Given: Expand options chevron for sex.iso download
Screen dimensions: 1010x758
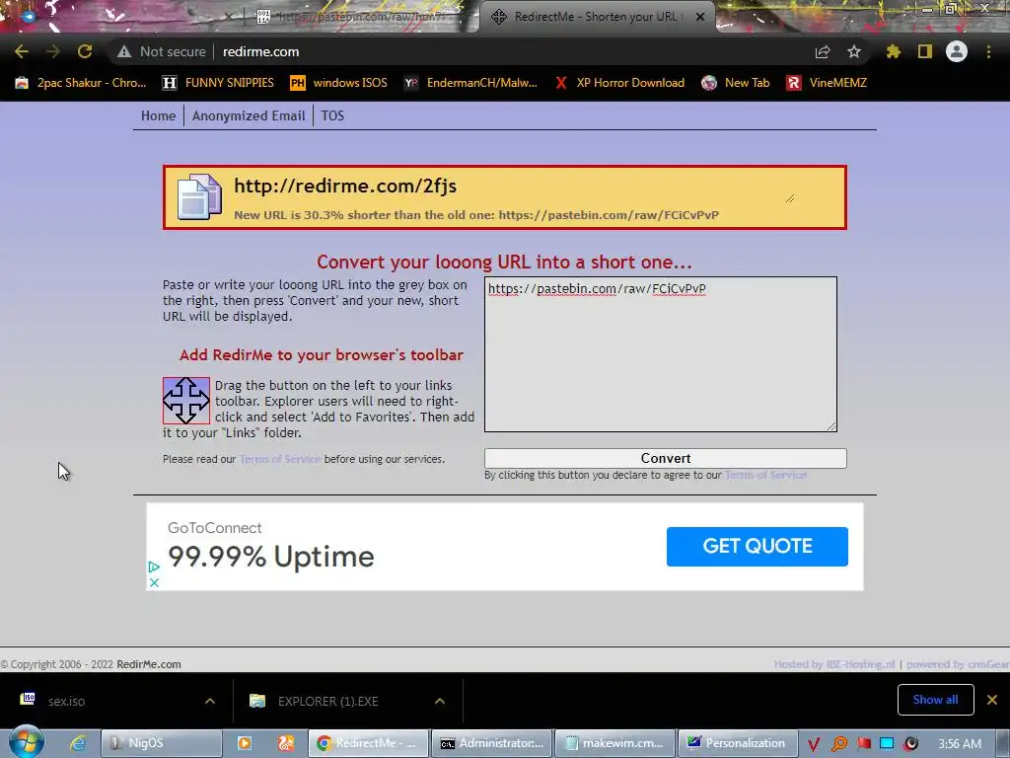Looking at the screenshot, I should (210, 701).
